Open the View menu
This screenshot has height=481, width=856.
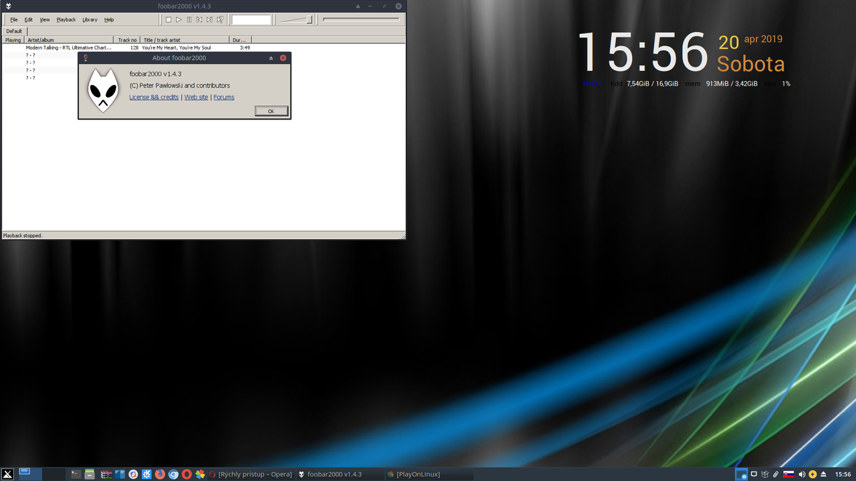click(x=45, y=20)
